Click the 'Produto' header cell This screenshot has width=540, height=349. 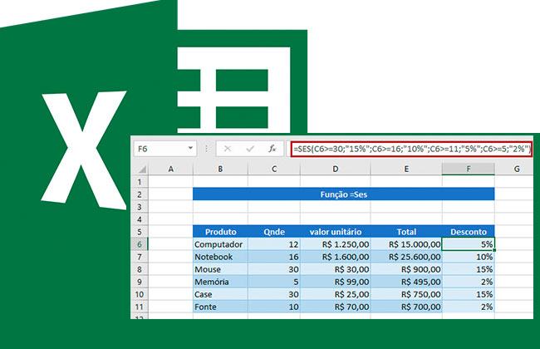(x=220, y=232)
